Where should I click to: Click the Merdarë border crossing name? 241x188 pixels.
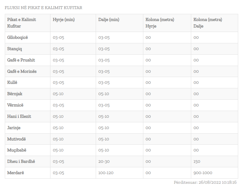click(x=16, y=173)
